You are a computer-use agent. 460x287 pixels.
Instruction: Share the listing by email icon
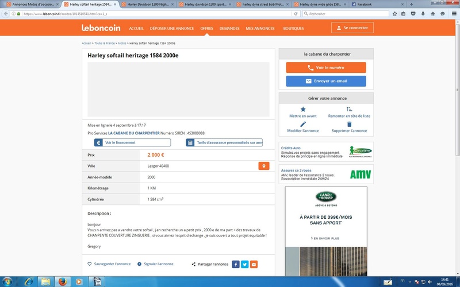pos(254,264)
